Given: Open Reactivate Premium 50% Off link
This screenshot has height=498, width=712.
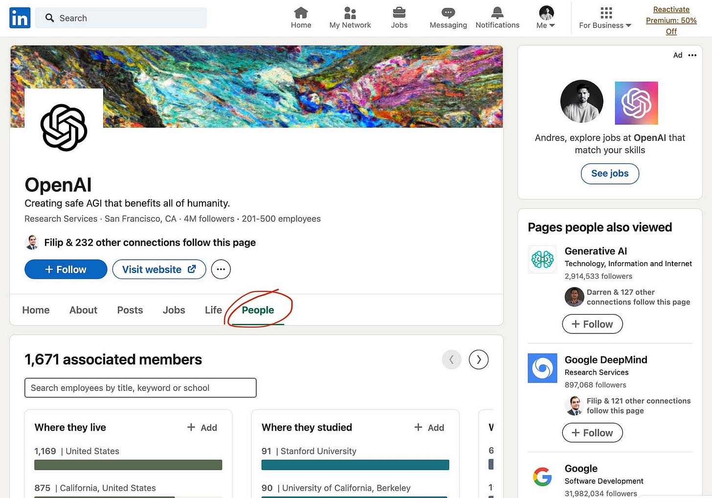Looking at the screenshot, I should (x=671, y=21).
